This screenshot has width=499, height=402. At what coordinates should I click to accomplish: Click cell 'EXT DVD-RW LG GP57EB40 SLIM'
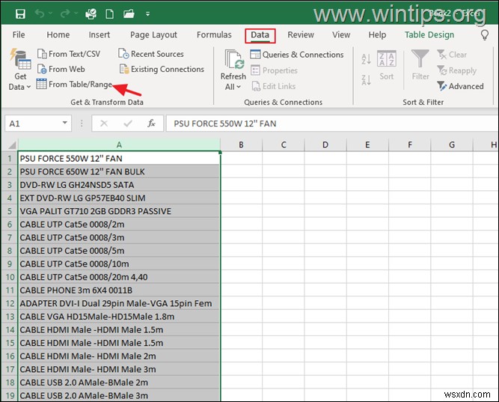tap(119, 198)
